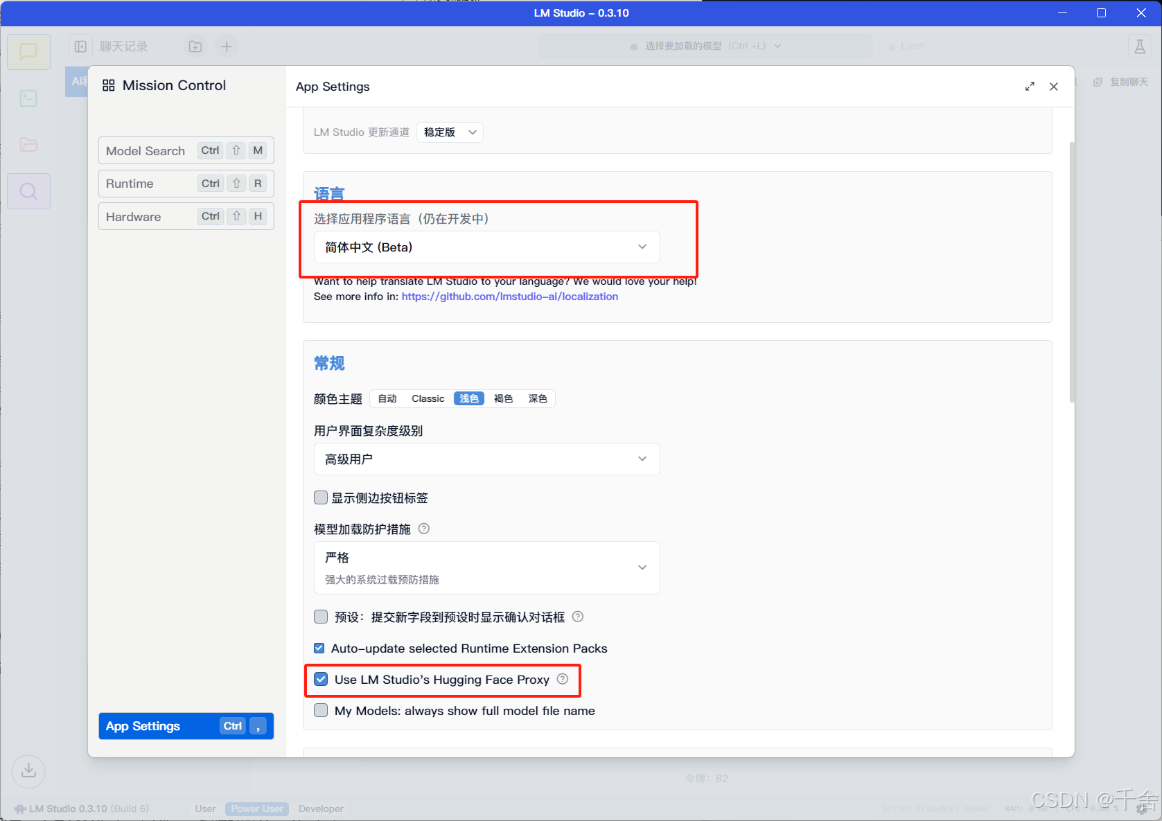This screenshot has height=821, width=1162.
Task: Open Model Search in Mission Control
Action: coord(186,150)
